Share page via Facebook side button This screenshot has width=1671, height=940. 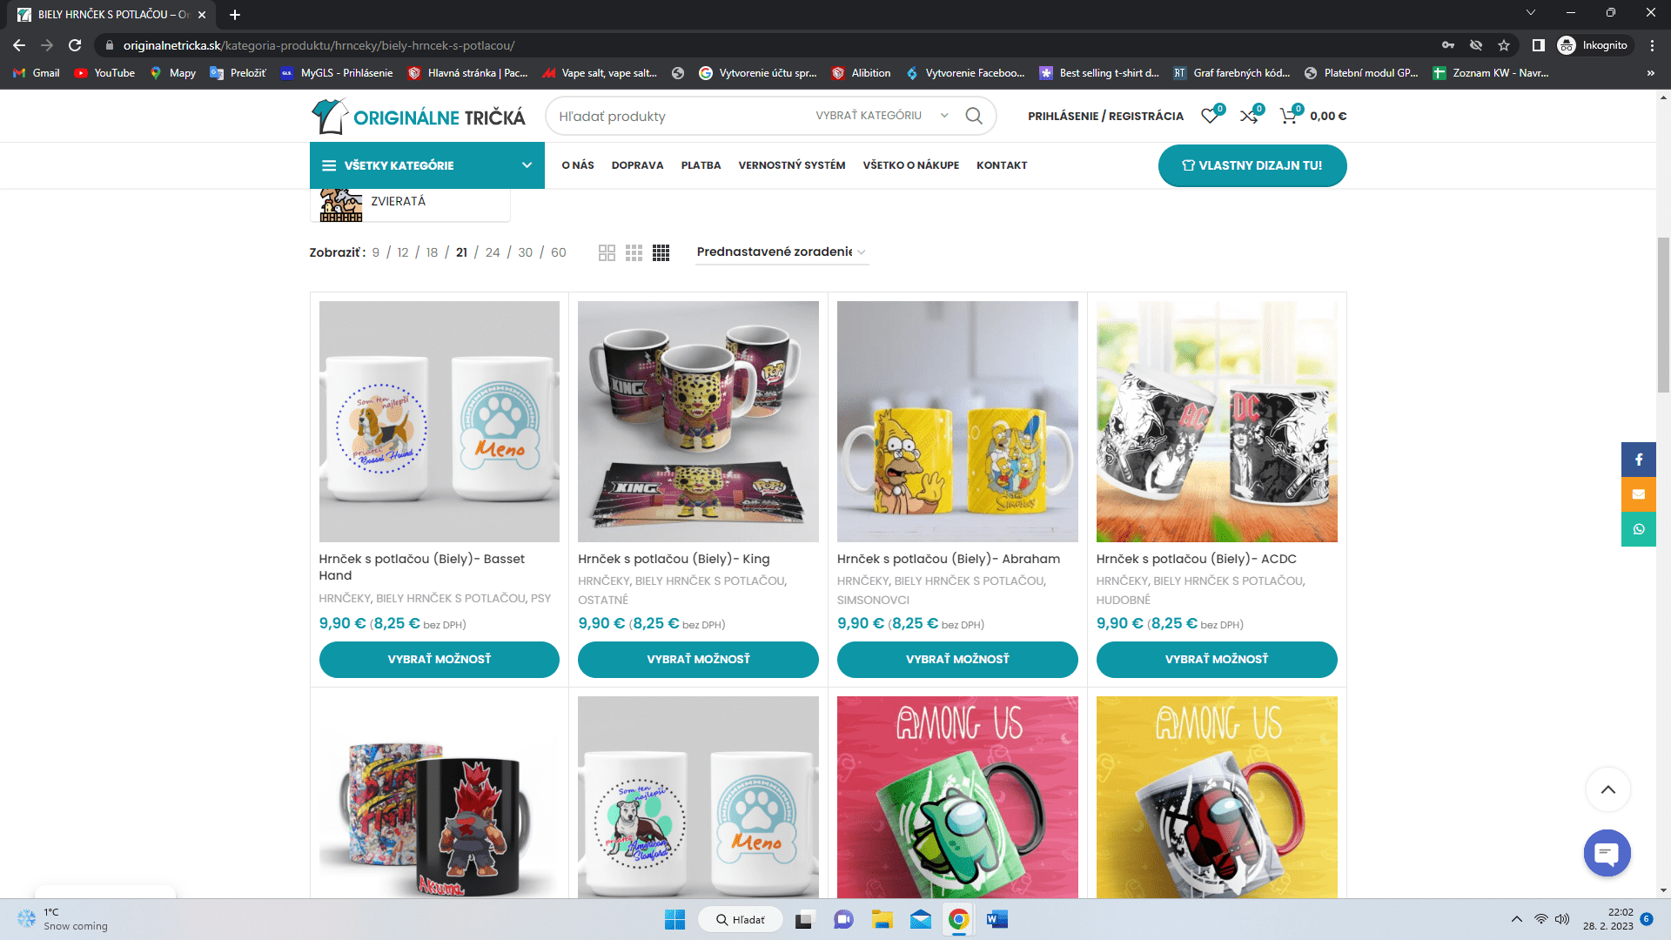click(x=1638, y=460)
